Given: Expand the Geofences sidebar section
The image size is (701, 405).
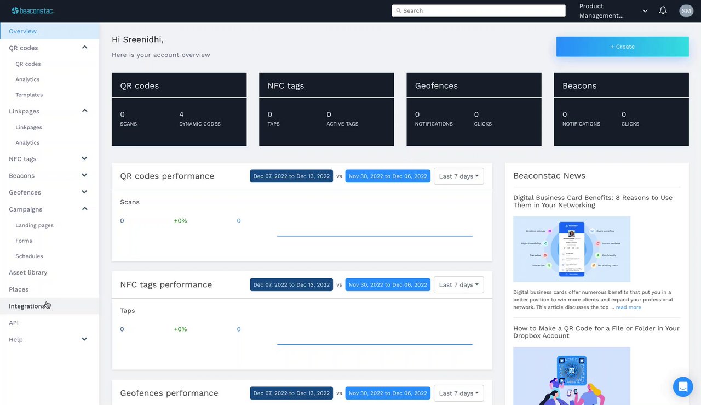Looking at the screenshot, I should coord(84,192).
